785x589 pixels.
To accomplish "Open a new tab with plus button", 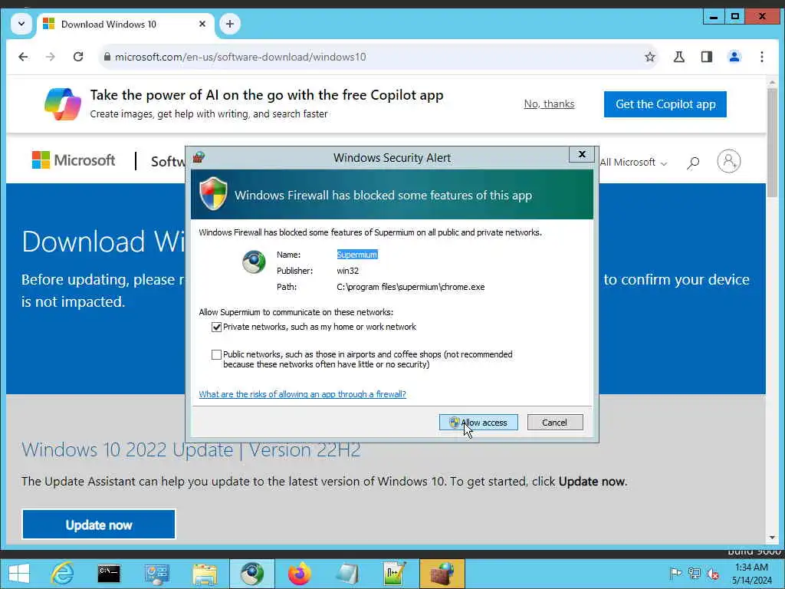I will pyautogui.click(x=230, y=24).
